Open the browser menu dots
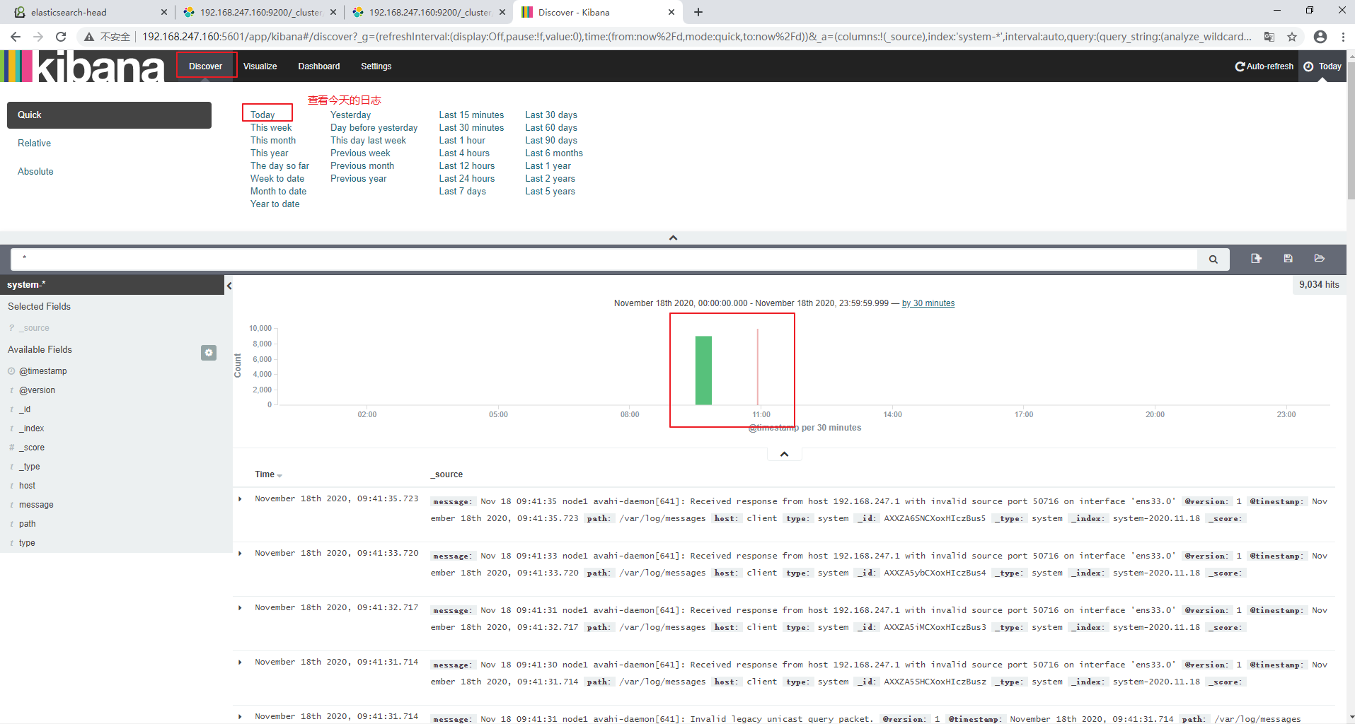Viewport: 1355px width, 724px height. click(1343, 37)
